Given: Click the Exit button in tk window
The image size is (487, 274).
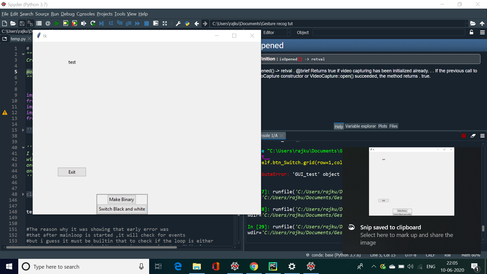Looking at the screenshot, I should click(x=72, y=172).
